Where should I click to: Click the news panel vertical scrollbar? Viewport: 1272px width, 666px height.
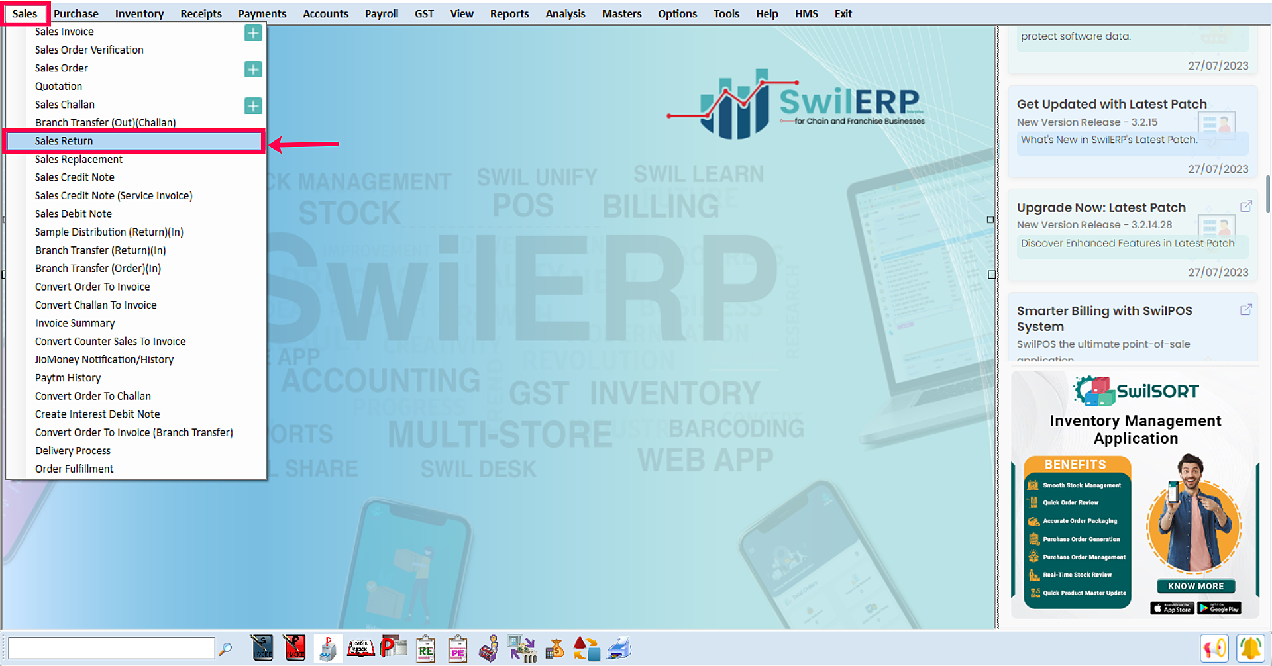[1267, 195]
